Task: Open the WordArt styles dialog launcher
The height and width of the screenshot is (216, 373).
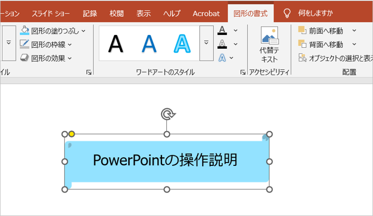Action: tap(242, 73)
